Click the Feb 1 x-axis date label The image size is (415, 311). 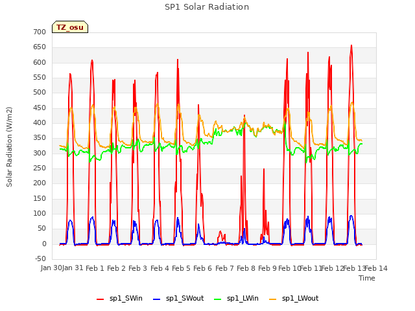[x=95, y=268]
